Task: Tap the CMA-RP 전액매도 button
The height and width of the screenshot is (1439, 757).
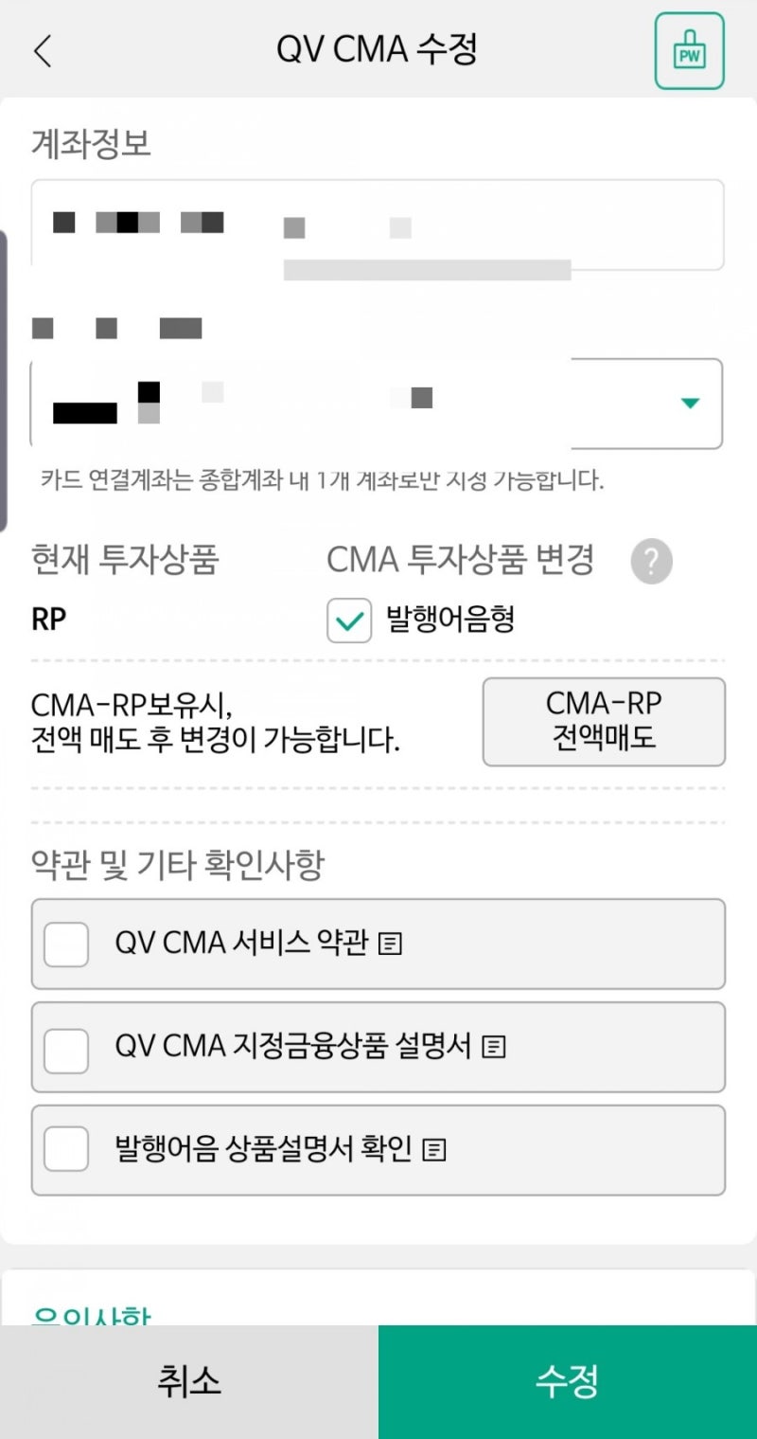Action: [604, 722]
